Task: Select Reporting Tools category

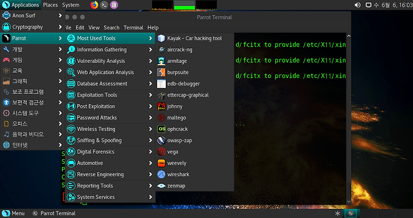Action: 110,186
